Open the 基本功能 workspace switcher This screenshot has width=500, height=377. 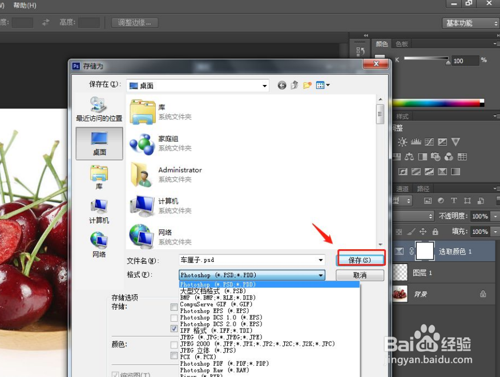pos(471,23)
